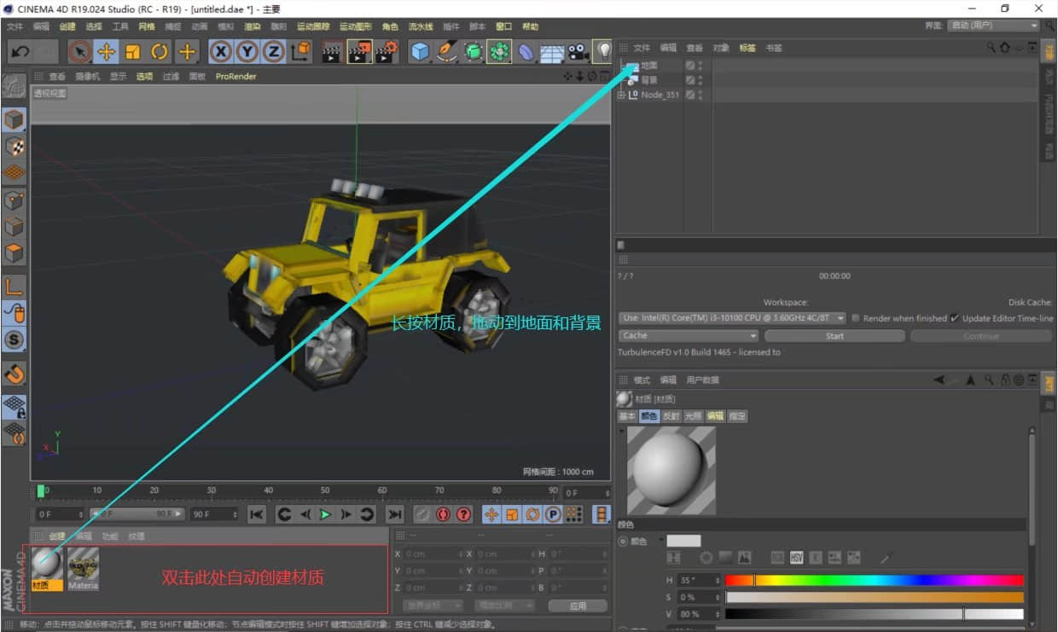Open the 标签 menu in Object Manager
The height and width of the screenshot is (632, 1058).
[x=747, y=48]
